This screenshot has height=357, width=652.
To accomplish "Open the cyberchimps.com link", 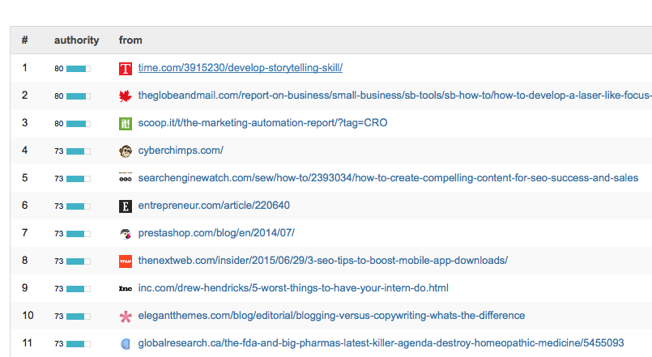I will [x=181, y=151].
